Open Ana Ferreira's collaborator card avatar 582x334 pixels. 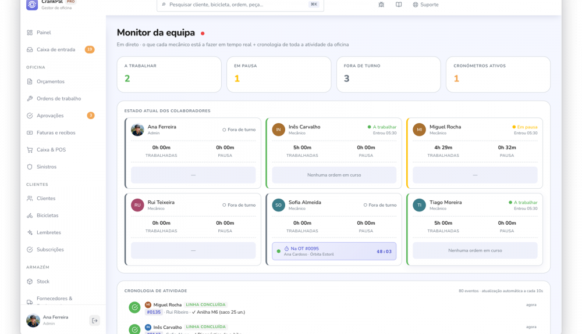(x=137, y=130)
